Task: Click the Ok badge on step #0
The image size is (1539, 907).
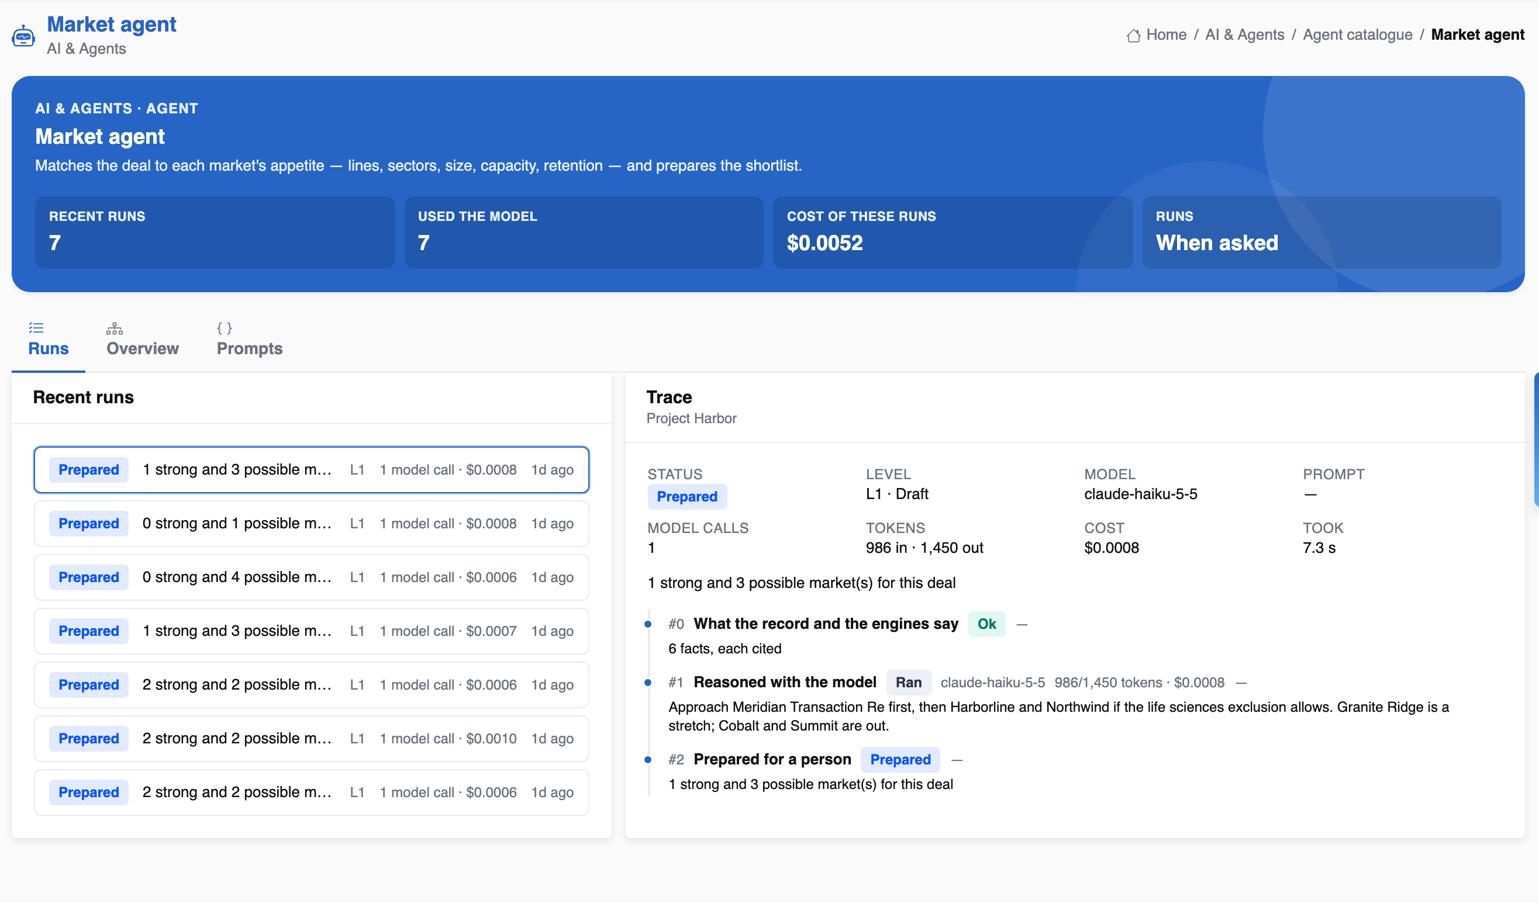Action: [986, 624]
